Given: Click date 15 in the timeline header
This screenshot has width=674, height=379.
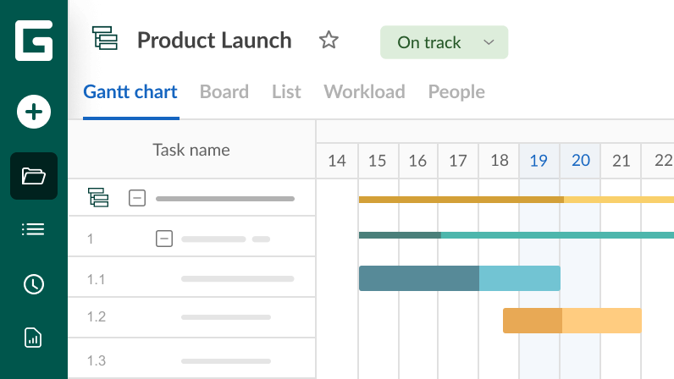Looking at the screenshot, I should (x=378, y=161).
